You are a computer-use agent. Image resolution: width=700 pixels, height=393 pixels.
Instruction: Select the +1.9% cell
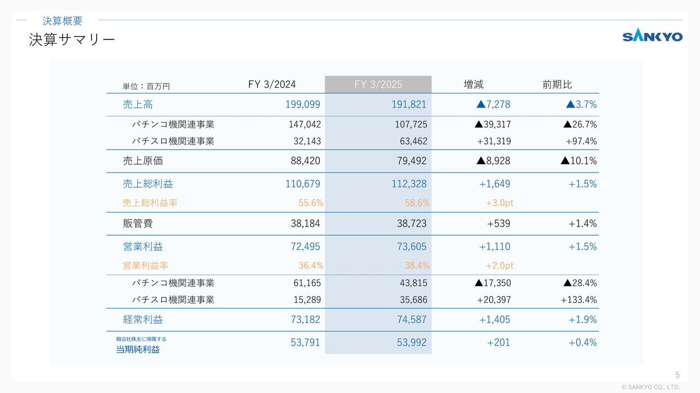click(583, 319)
